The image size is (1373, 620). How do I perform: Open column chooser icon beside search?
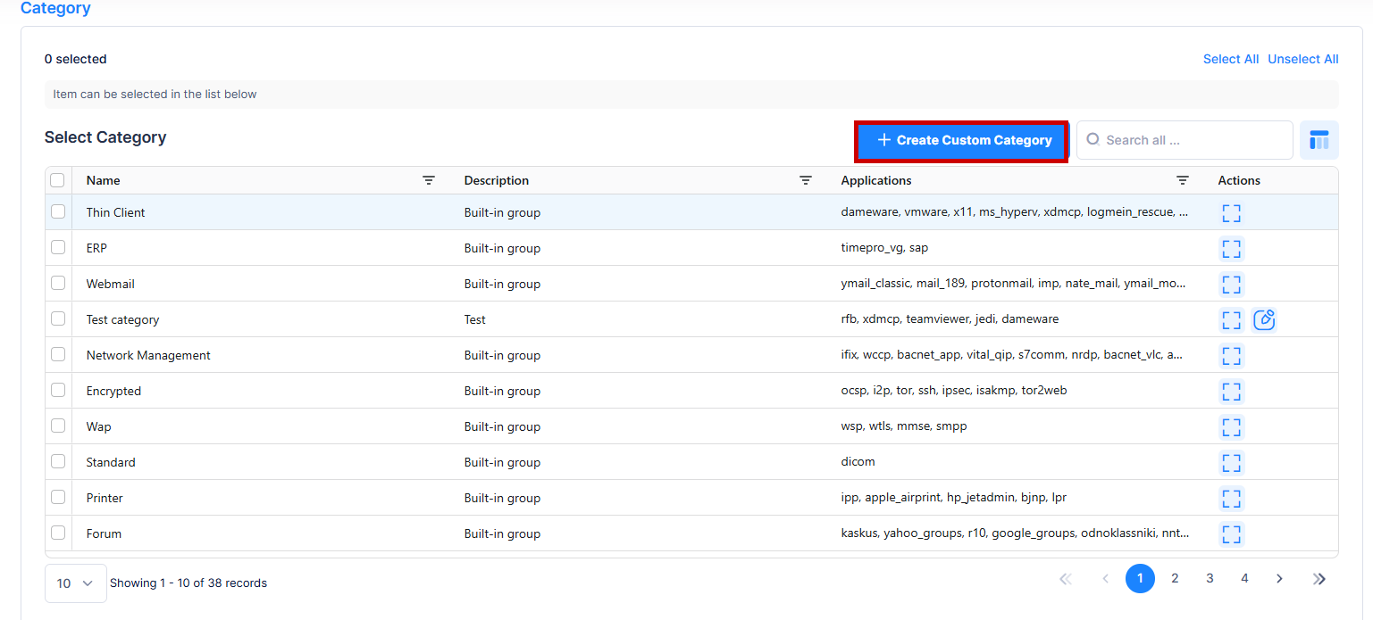coord(1319,140)
